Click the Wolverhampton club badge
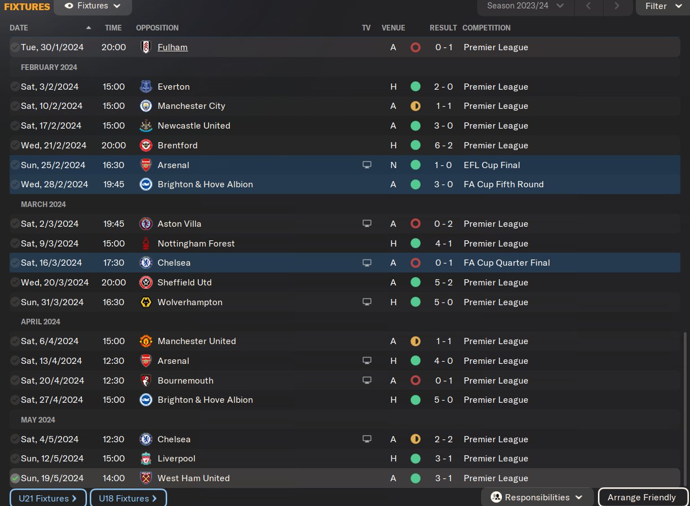The height and width of the screenshot is (506, 690). 146,302
